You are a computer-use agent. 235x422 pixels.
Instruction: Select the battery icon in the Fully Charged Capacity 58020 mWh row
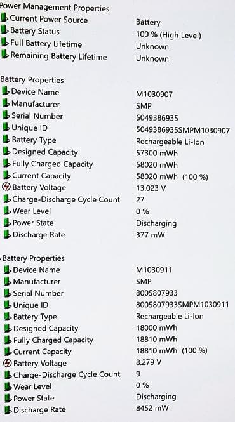click(x=7, y=163)
